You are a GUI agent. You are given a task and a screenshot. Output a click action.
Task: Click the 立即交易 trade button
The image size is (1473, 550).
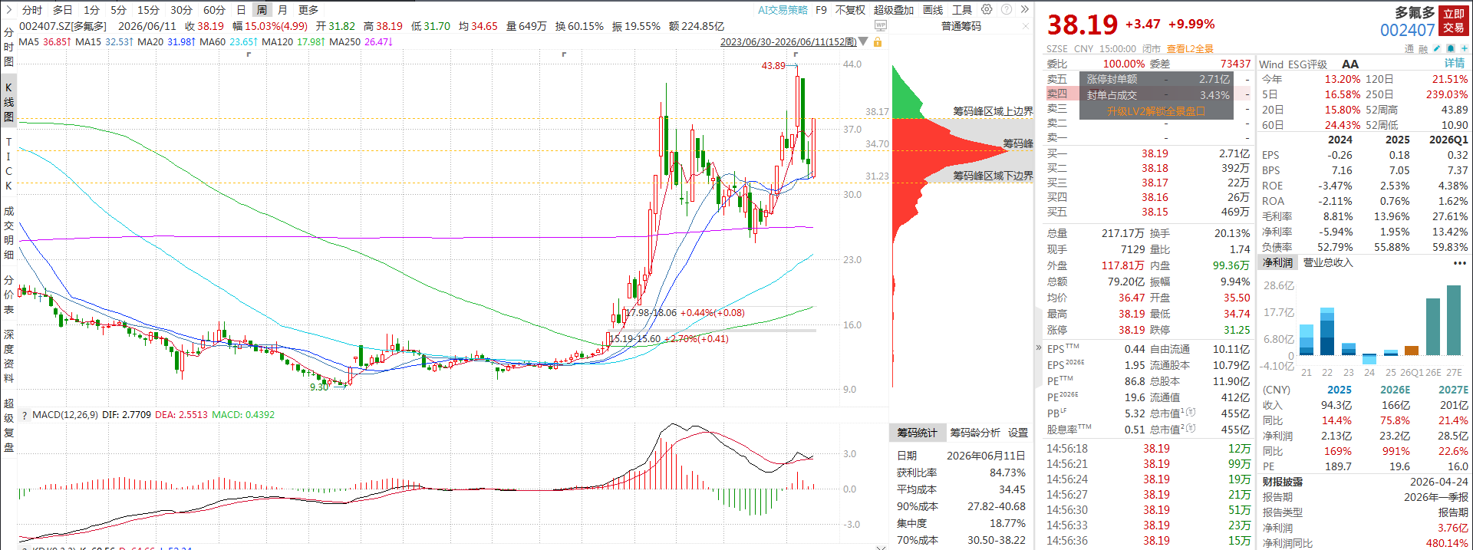pos(1454,21)
